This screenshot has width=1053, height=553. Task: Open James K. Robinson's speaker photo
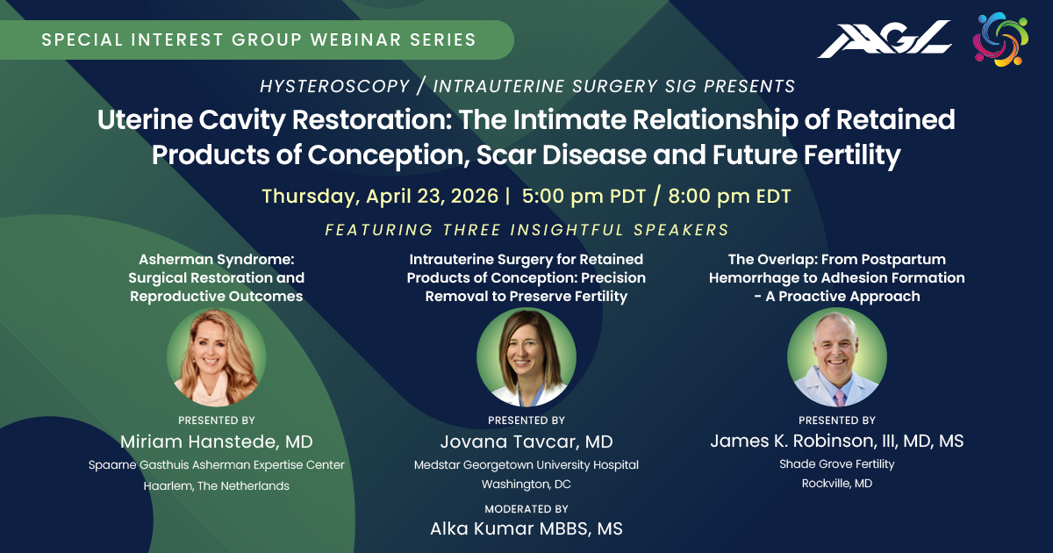(x=836, y=356)
